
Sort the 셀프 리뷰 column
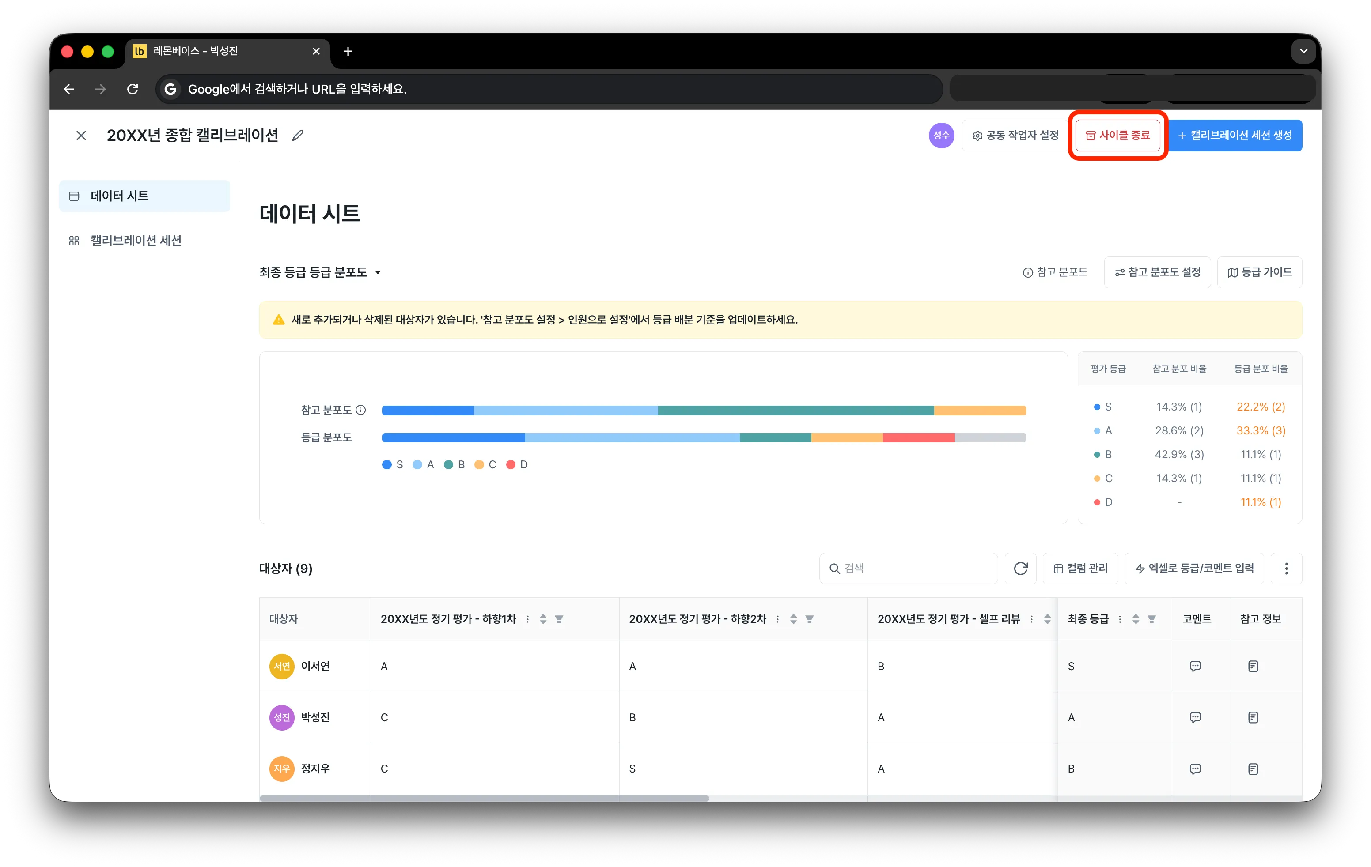tap(1047, 619)
